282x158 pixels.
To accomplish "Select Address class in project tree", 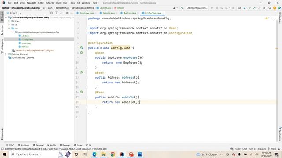I will point(24,36).
